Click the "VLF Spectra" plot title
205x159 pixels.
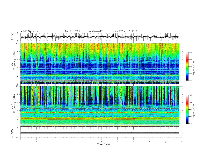pos(29,31)
